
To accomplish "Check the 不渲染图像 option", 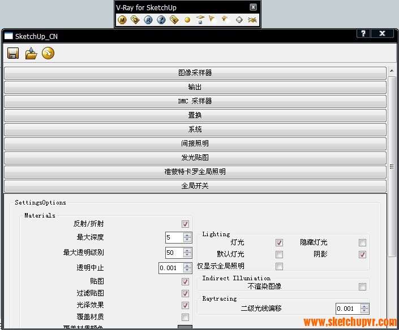I will point(362,287).
